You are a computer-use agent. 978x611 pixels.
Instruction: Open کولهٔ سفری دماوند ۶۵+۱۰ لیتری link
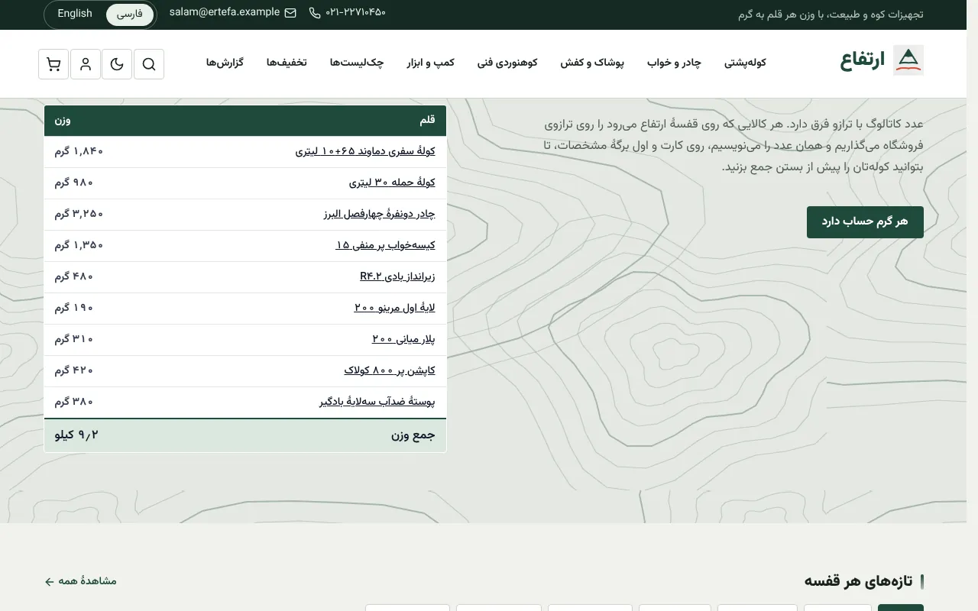point(365,152)
